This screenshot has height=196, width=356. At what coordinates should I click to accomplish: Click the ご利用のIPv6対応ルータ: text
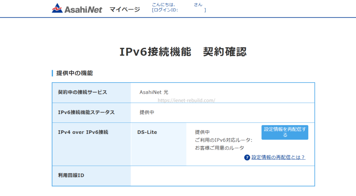coord(224,140)
